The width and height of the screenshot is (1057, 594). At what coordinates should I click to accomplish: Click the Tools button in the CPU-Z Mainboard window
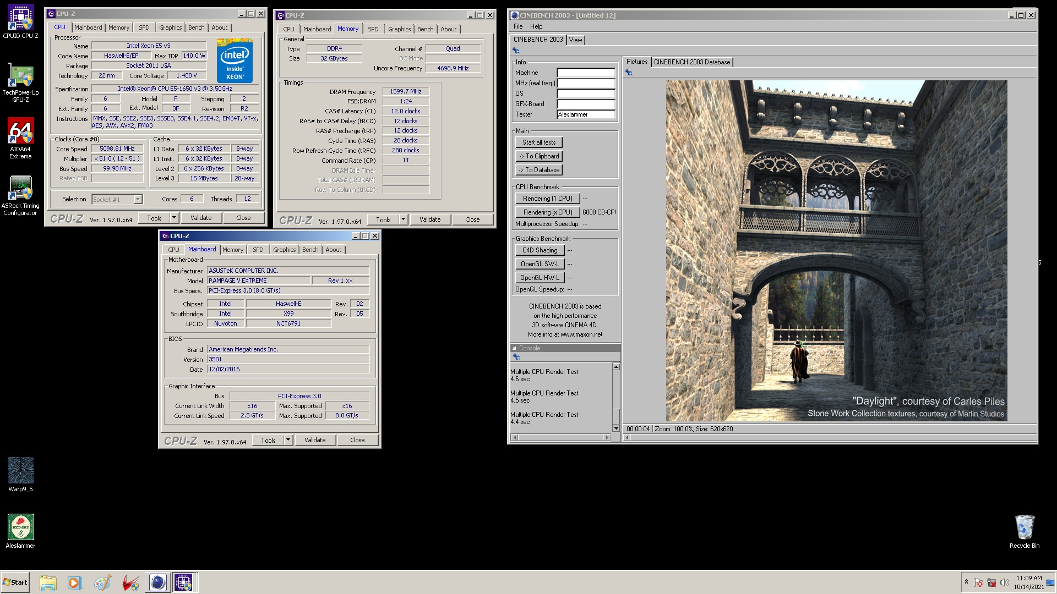[x=268, y=440]
